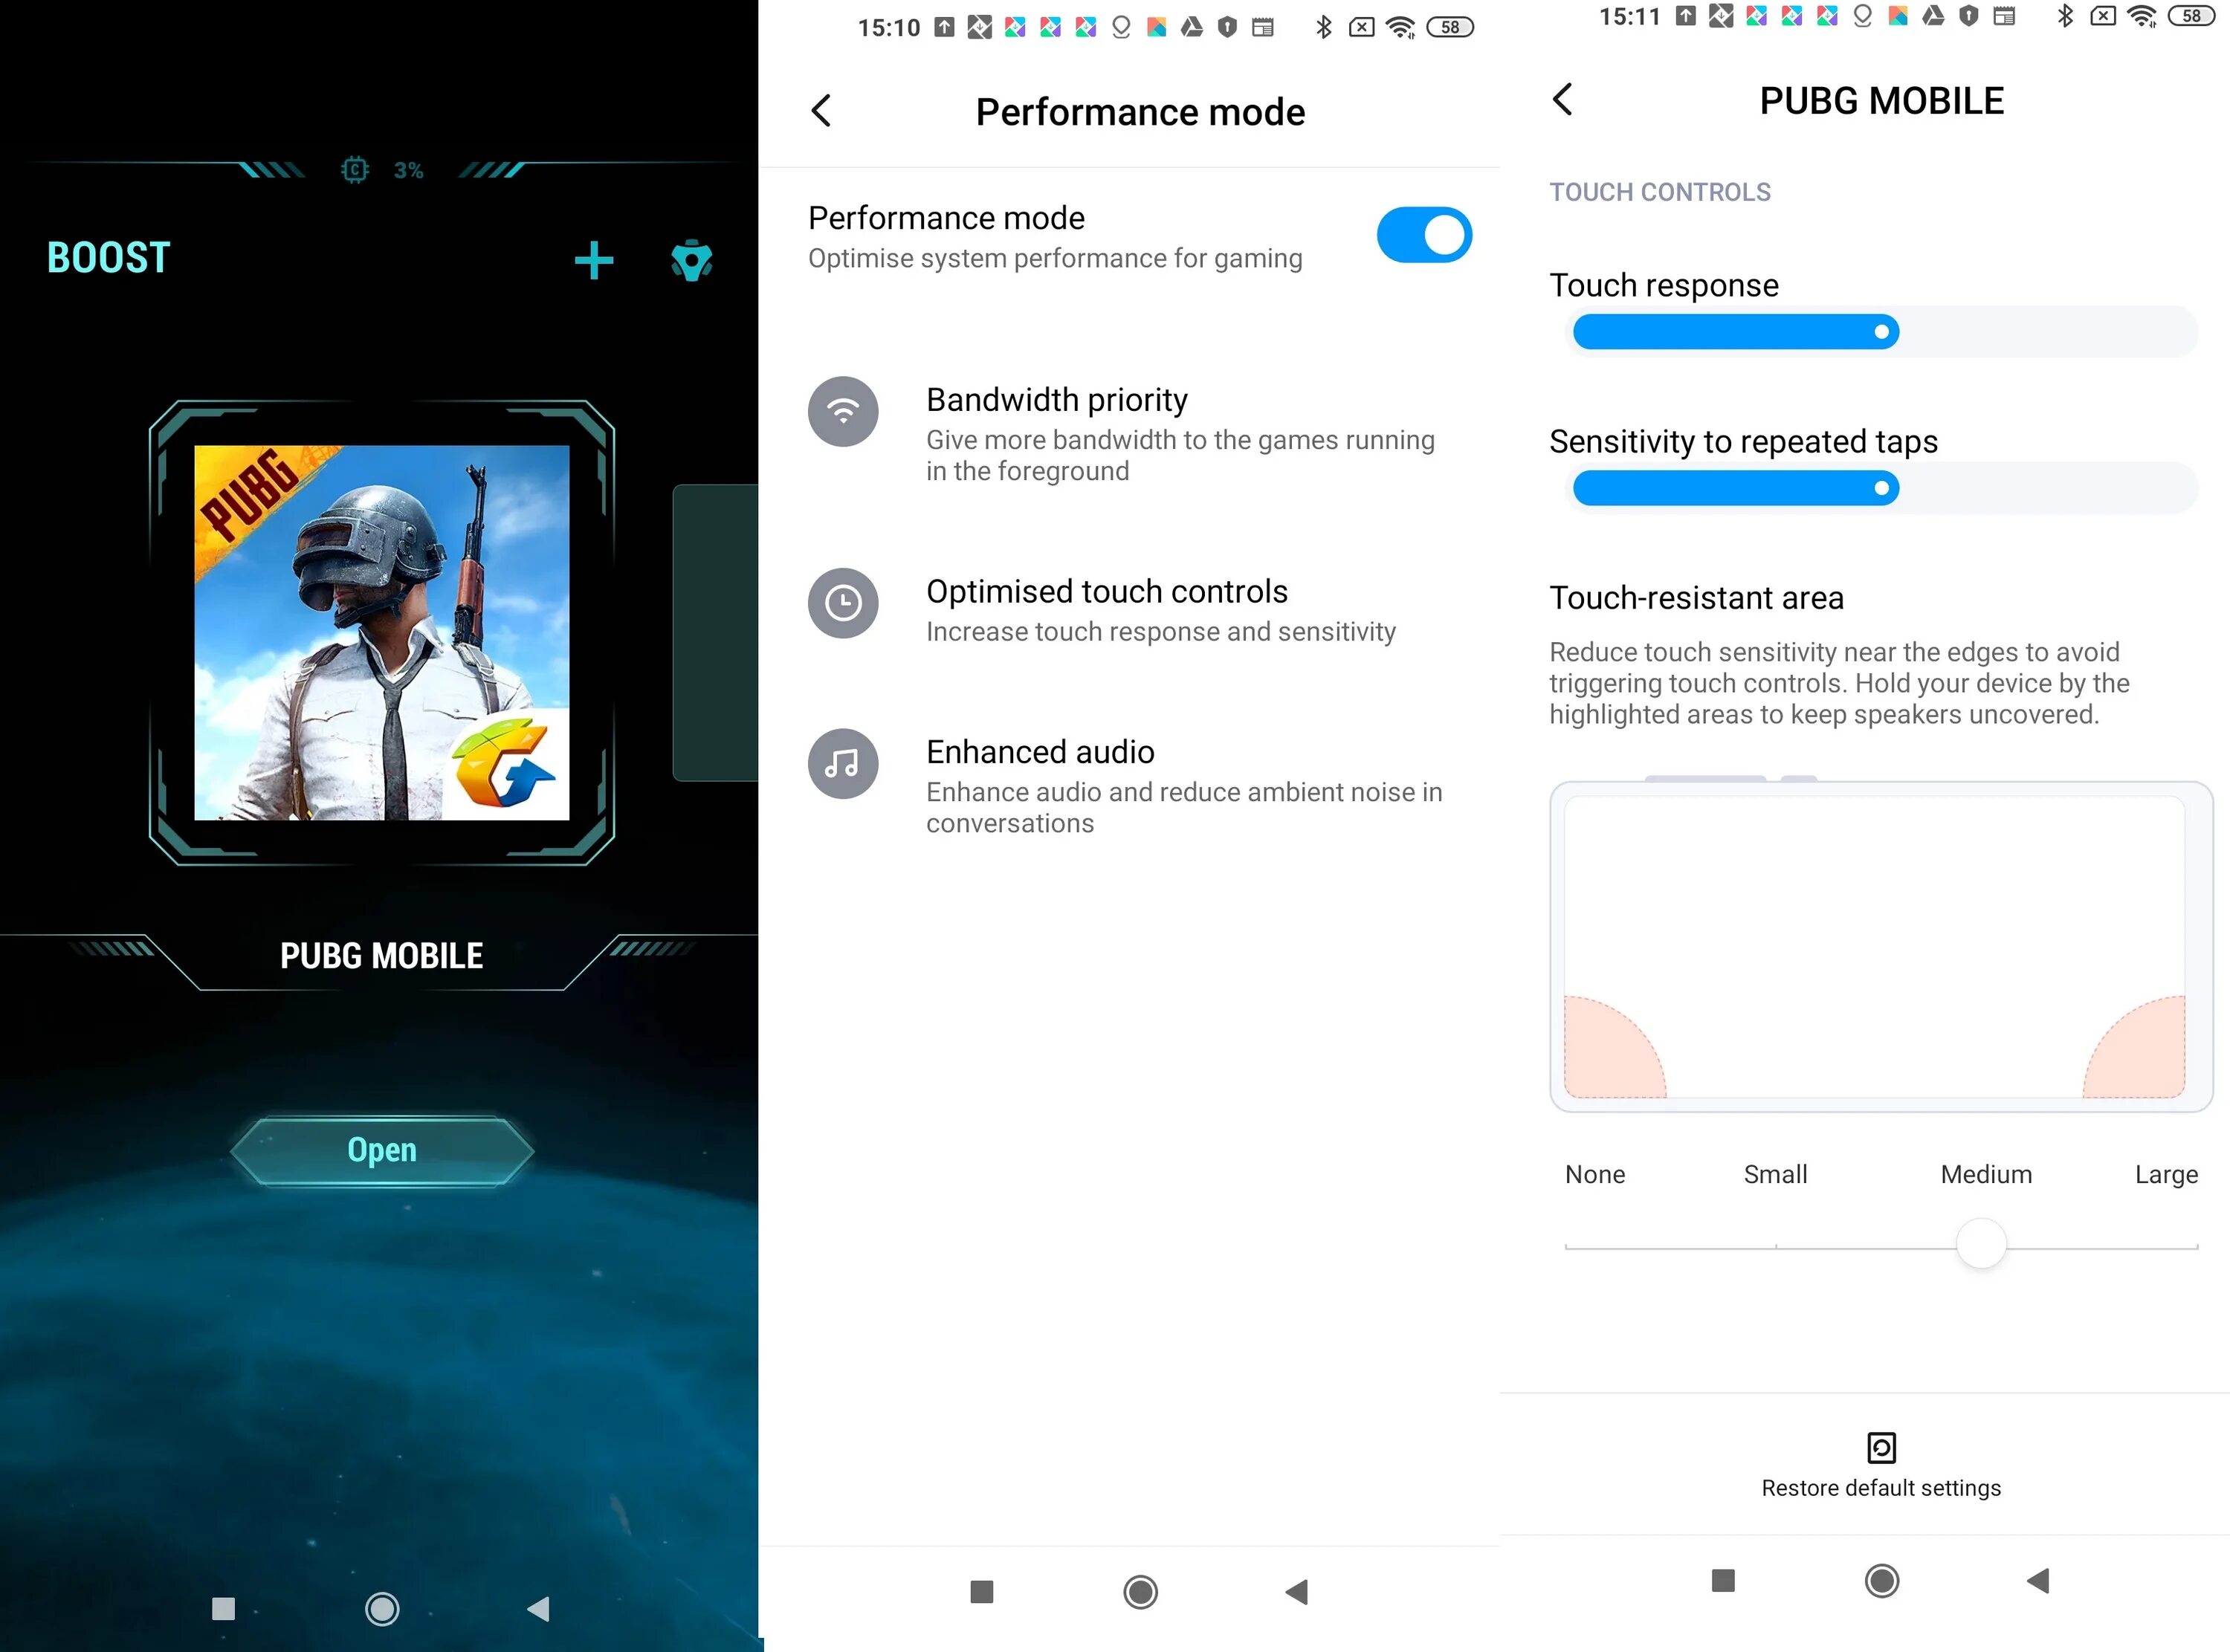
Task: Click the BOOST shield/settings gear icon
Action: [x=693, y=260]
